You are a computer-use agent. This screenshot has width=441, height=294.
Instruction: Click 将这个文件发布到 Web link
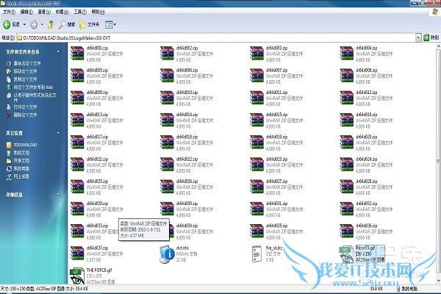33,87
